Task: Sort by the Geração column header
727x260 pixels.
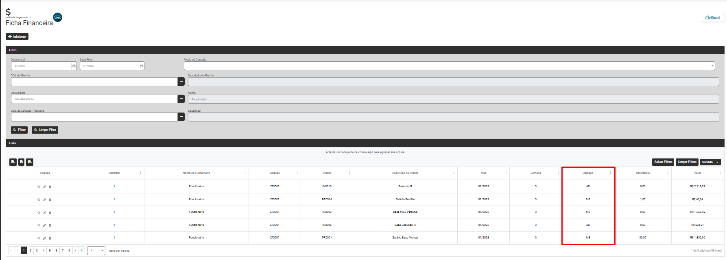Action: coord(588,173)
